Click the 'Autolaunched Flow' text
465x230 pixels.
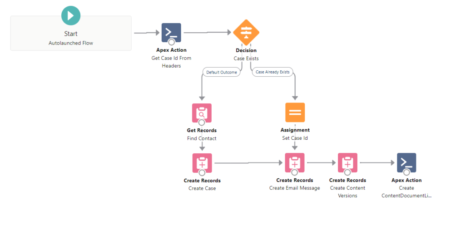coord(70,43)
